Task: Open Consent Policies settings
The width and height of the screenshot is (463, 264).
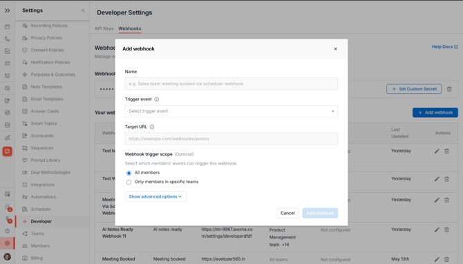Action: tap(47, 50)
